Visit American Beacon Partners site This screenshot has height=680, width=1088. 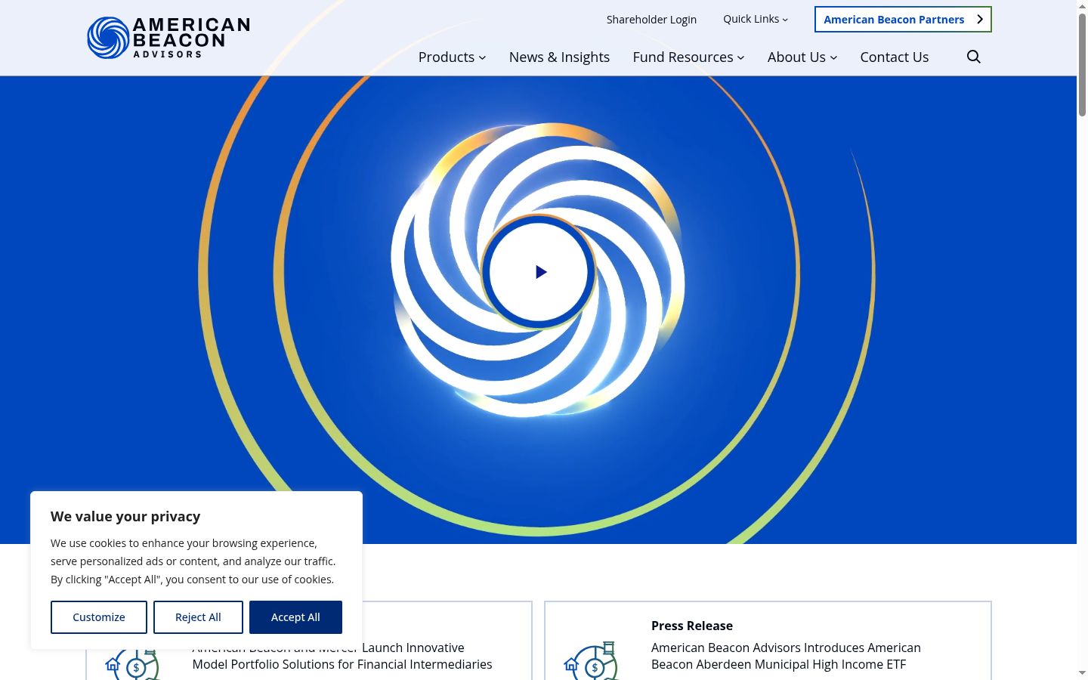pyautogui.click(x=903, y=20)
